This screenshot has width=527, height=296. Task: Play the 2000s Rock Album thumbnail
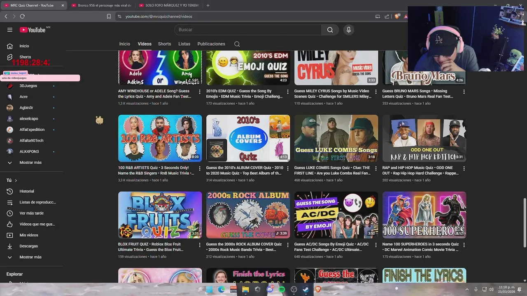click(248, 215)
